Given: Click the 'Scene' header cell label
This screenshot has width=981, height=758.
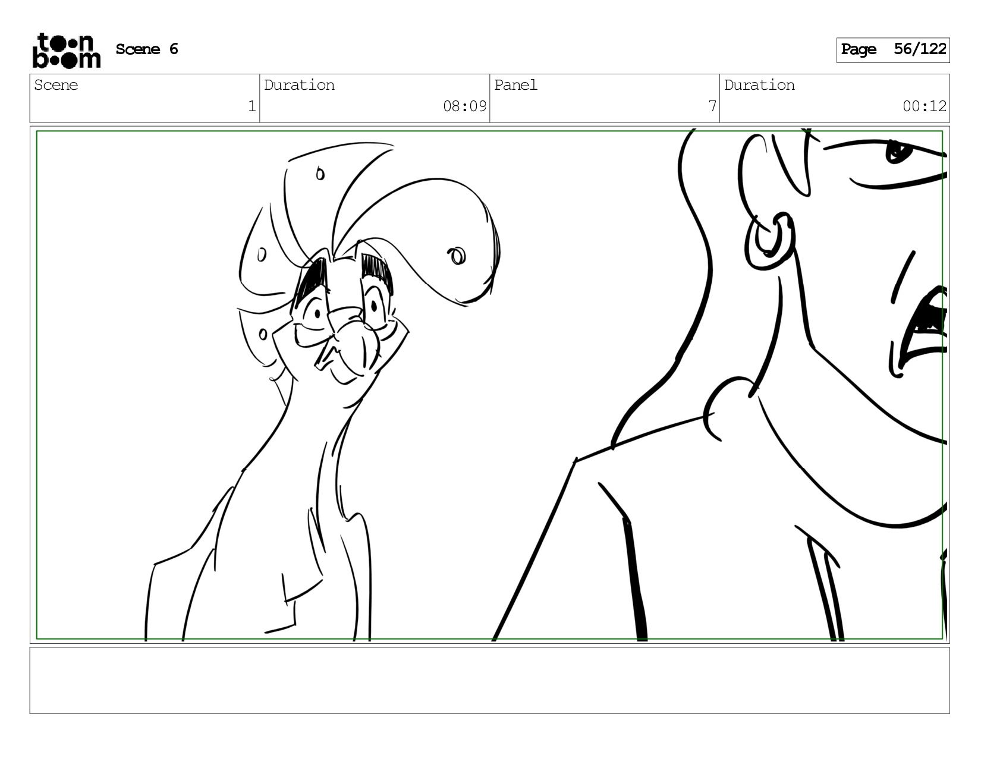Looking at the screenshot, I should (56, 85).
